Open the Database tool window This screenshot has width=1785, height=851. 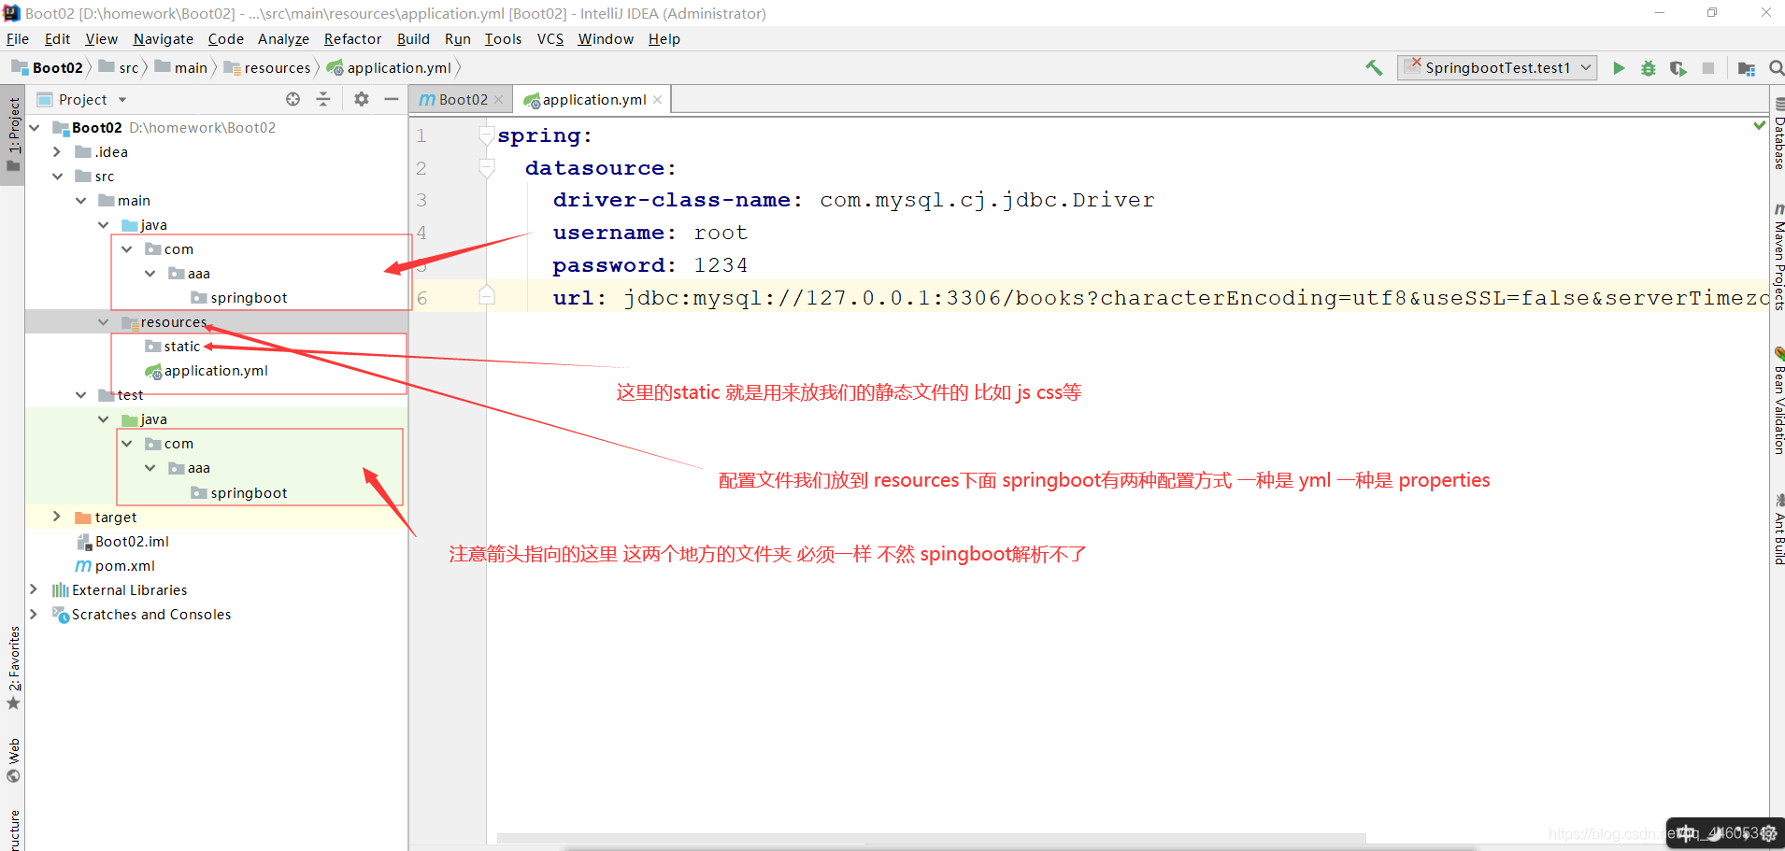1778,135
